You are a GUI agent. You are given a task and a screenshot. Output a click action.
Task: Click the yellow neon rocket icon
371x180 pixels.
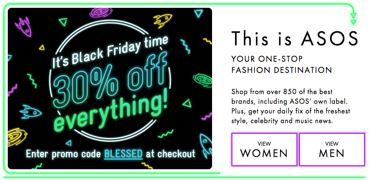tap(163, 20)
